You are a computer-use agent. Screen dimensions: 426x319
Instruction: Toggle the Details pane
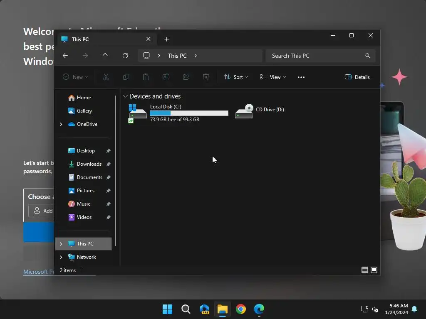[x=357, y=77]
